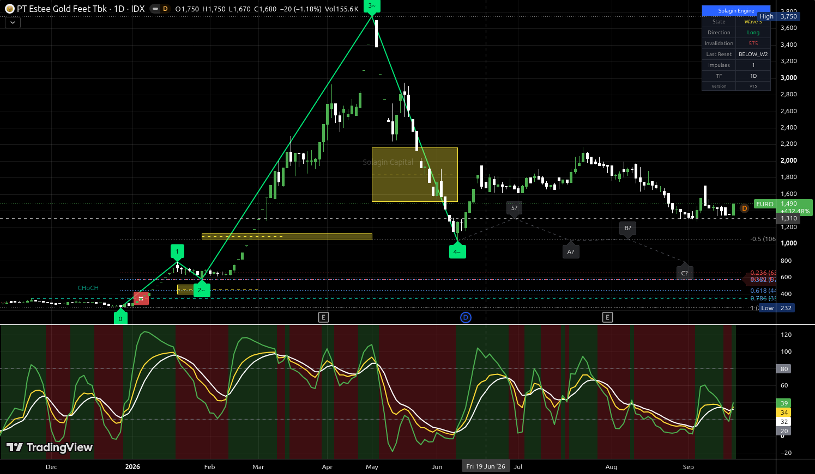The image size is (815, 474).
Task: Click the 0.236 Fibonacci level label
Action: tap(763, 273)
